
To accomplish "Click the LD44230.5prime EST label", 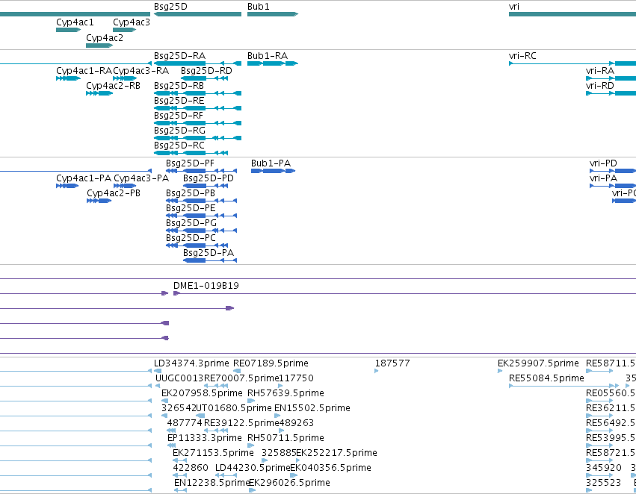I will [x=253, y=468].
